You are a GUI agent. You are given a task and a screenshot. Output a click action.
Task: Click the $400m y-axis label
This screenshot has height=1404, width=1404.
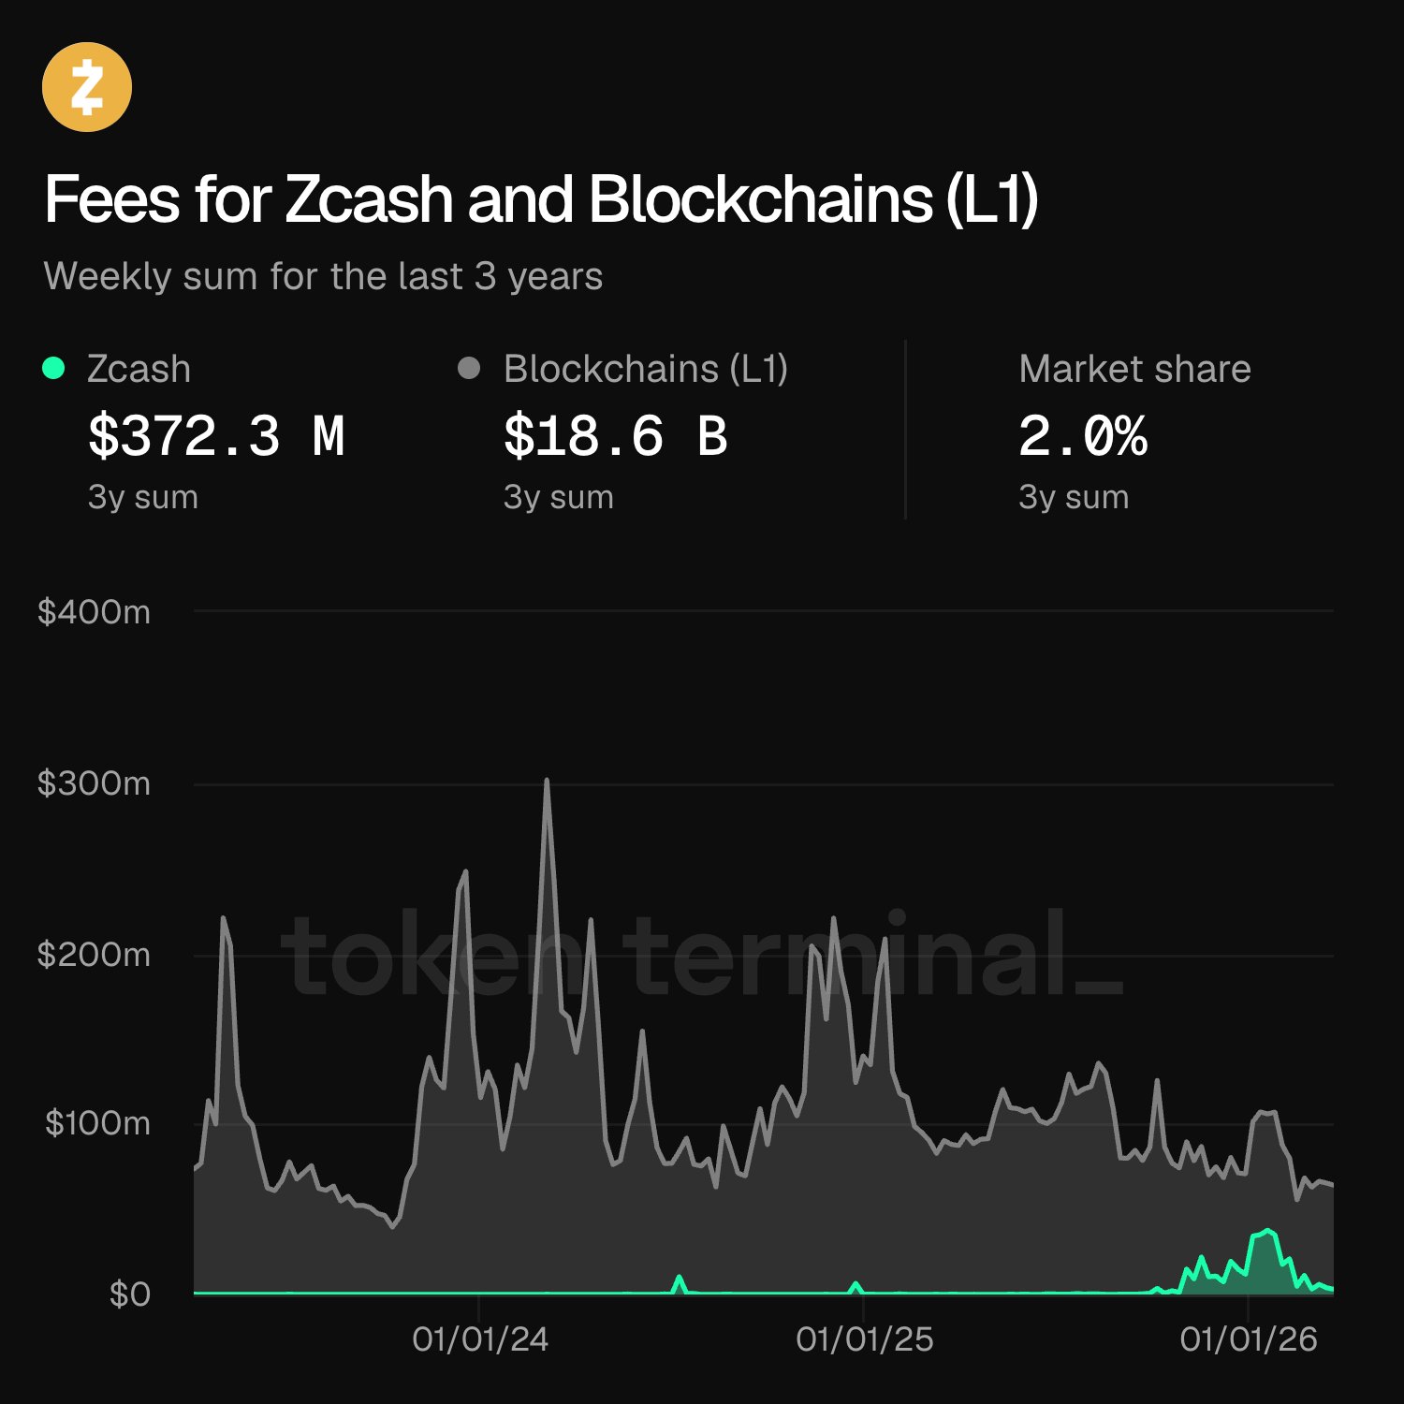pos(94,612)
